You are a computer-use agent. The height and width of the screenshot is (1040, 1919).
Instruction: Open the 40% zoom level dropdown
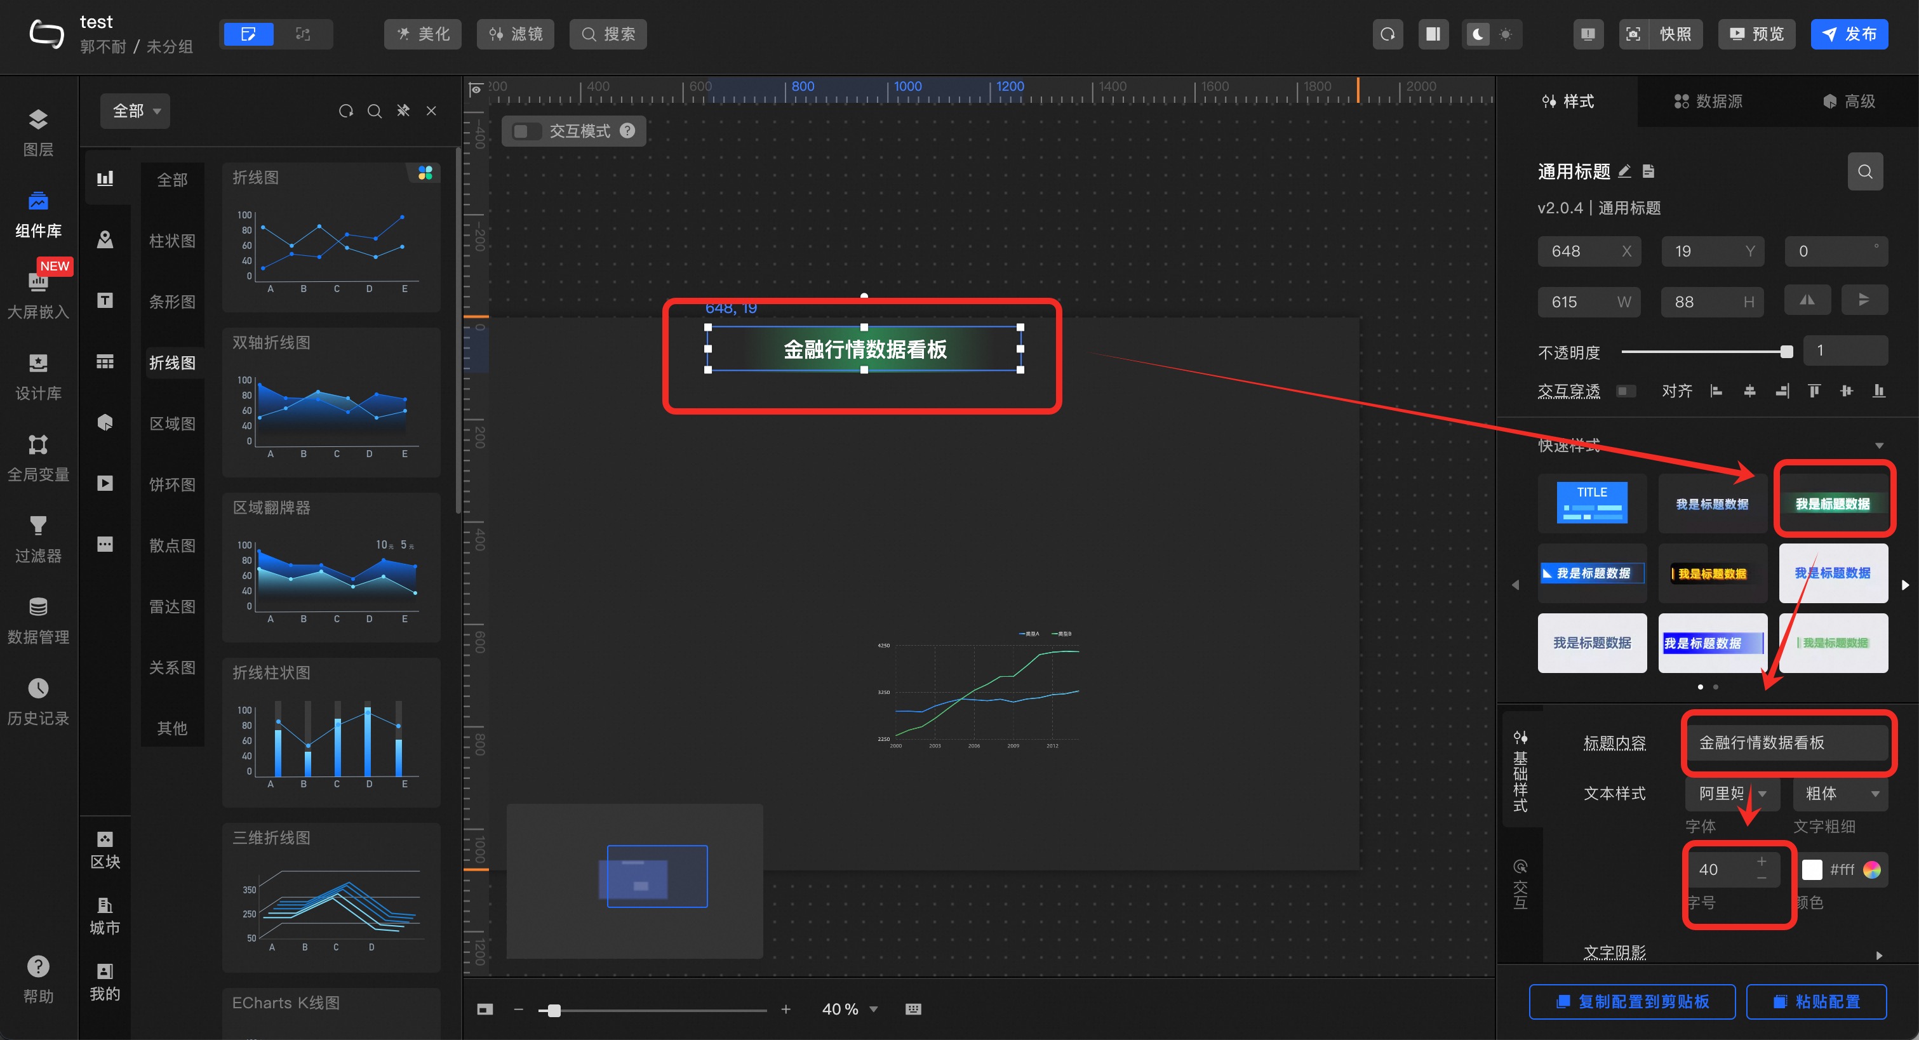[x=850, y=1010]
